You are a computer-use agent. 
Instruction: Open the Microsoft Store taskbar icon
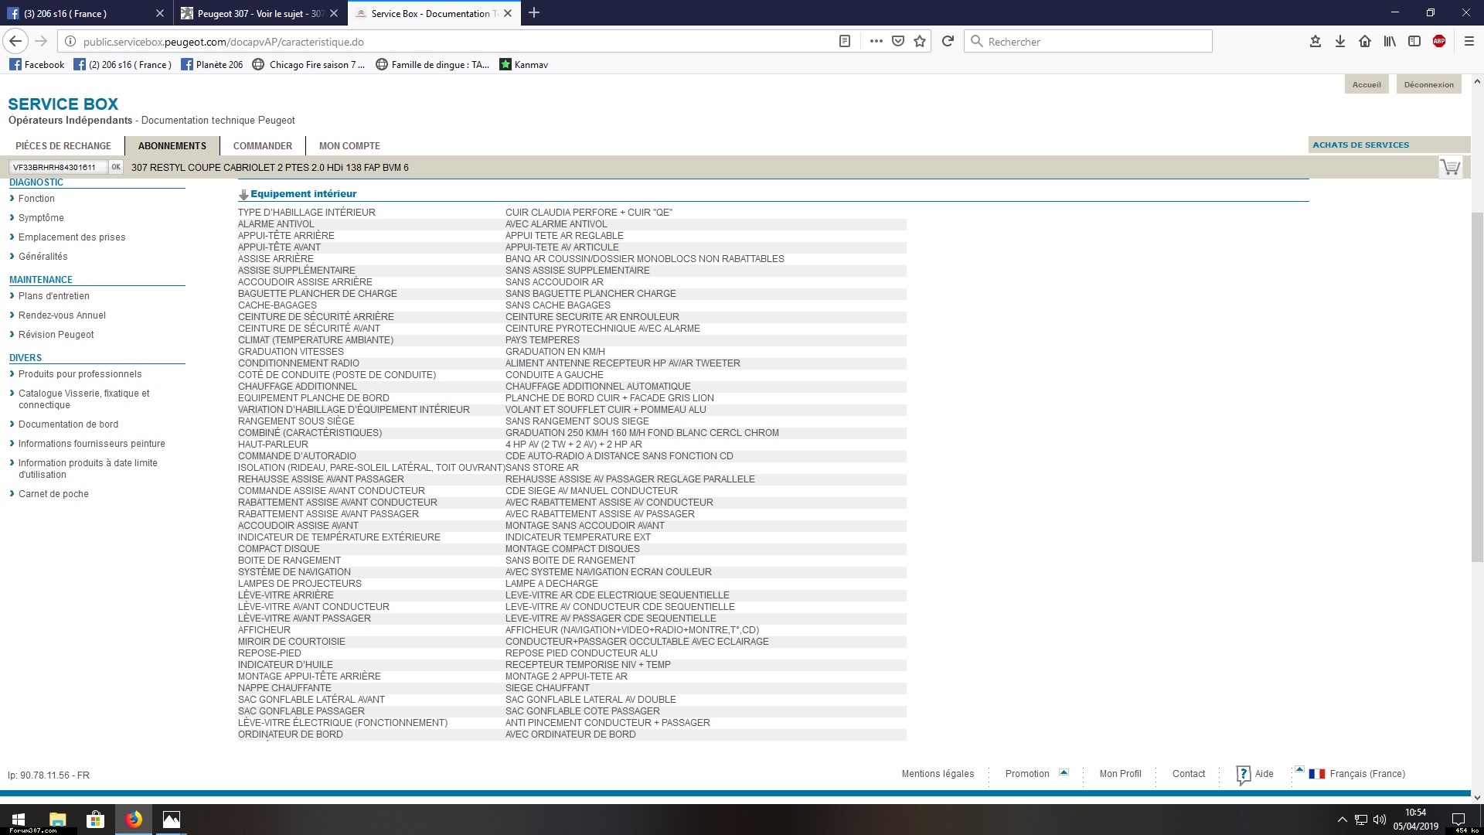[95, 820]
